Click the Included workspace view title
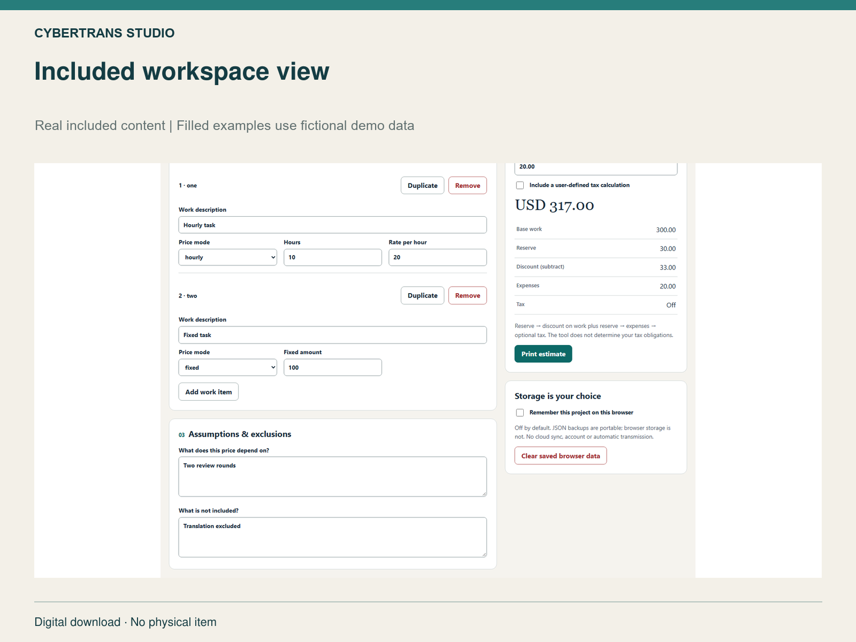 (x=182, y=71)
